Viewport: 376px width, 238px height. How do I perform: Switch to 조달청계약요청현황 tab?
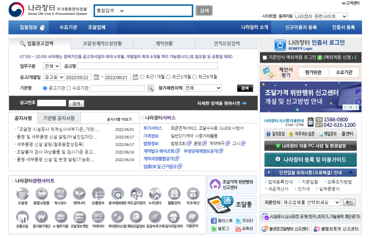pyautogui.click(x=102, y=44)
